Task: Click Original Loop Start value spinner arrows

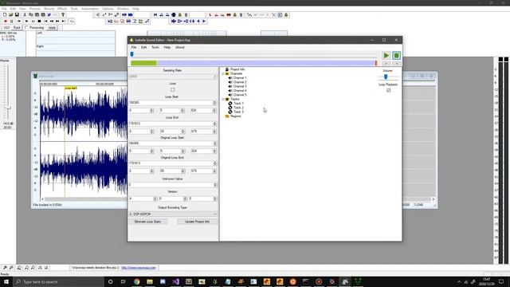Action: point(214,143)
